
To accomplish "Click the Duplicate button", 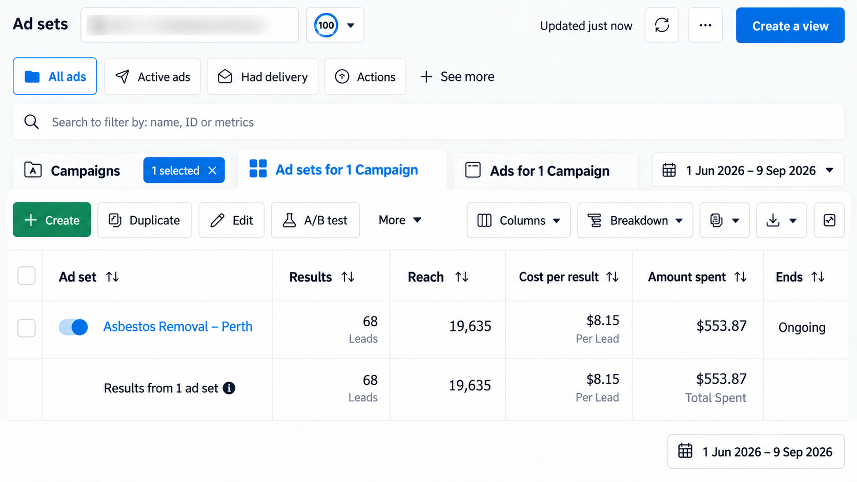I will [x=145, y=220].
